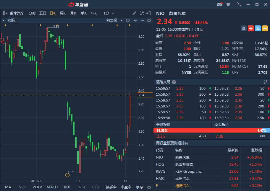Open 更多 more indicators
This screenshot has height=191, width=270.
coord(140,187)
